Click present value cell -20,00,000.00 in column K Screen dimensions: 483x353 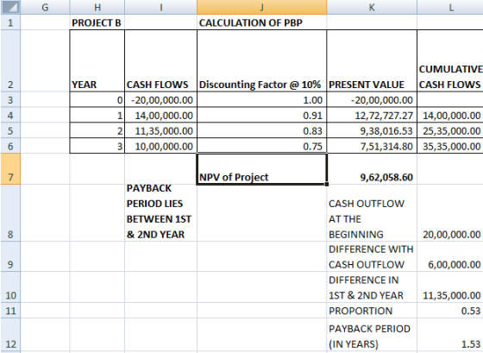click(x=372, y=99)
